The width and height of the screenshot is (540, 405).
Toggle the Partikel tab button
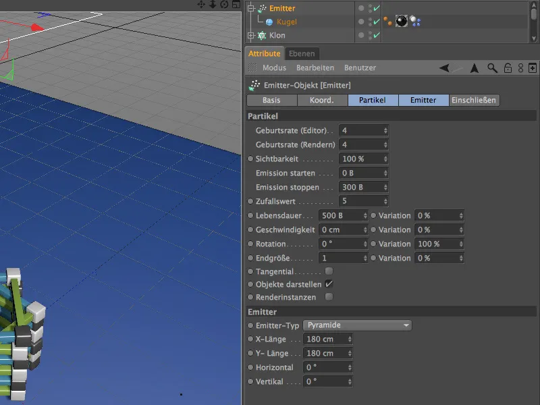coord(373,100)
